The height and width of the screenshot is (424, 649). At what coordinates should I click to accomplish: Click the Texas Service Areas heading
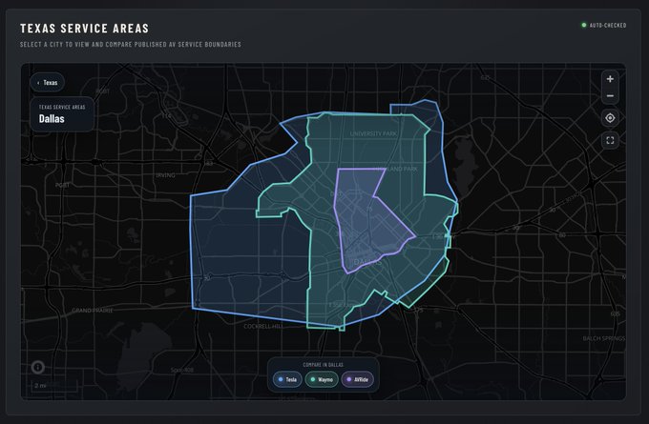click(x=84, y=29)
